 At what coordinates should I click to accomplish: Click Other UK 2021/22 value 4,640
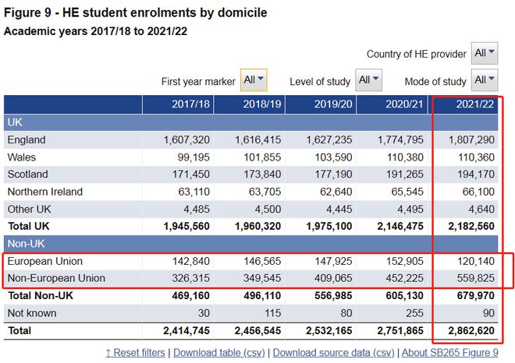pyautogui.click(x=481, y=209)
